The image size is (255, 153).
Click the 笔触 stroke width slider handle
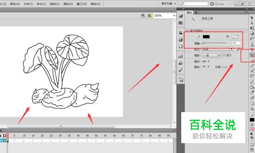click(x=203, y=43)
